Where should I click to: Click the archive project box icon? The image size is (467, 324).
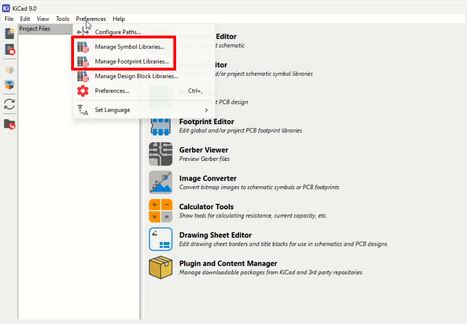(10, 70)
